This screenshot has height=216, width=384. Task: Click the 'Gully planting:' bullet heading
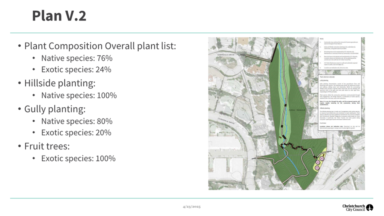click(54, 109)
